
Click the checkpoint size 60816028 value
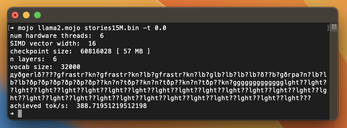[96, 51]
